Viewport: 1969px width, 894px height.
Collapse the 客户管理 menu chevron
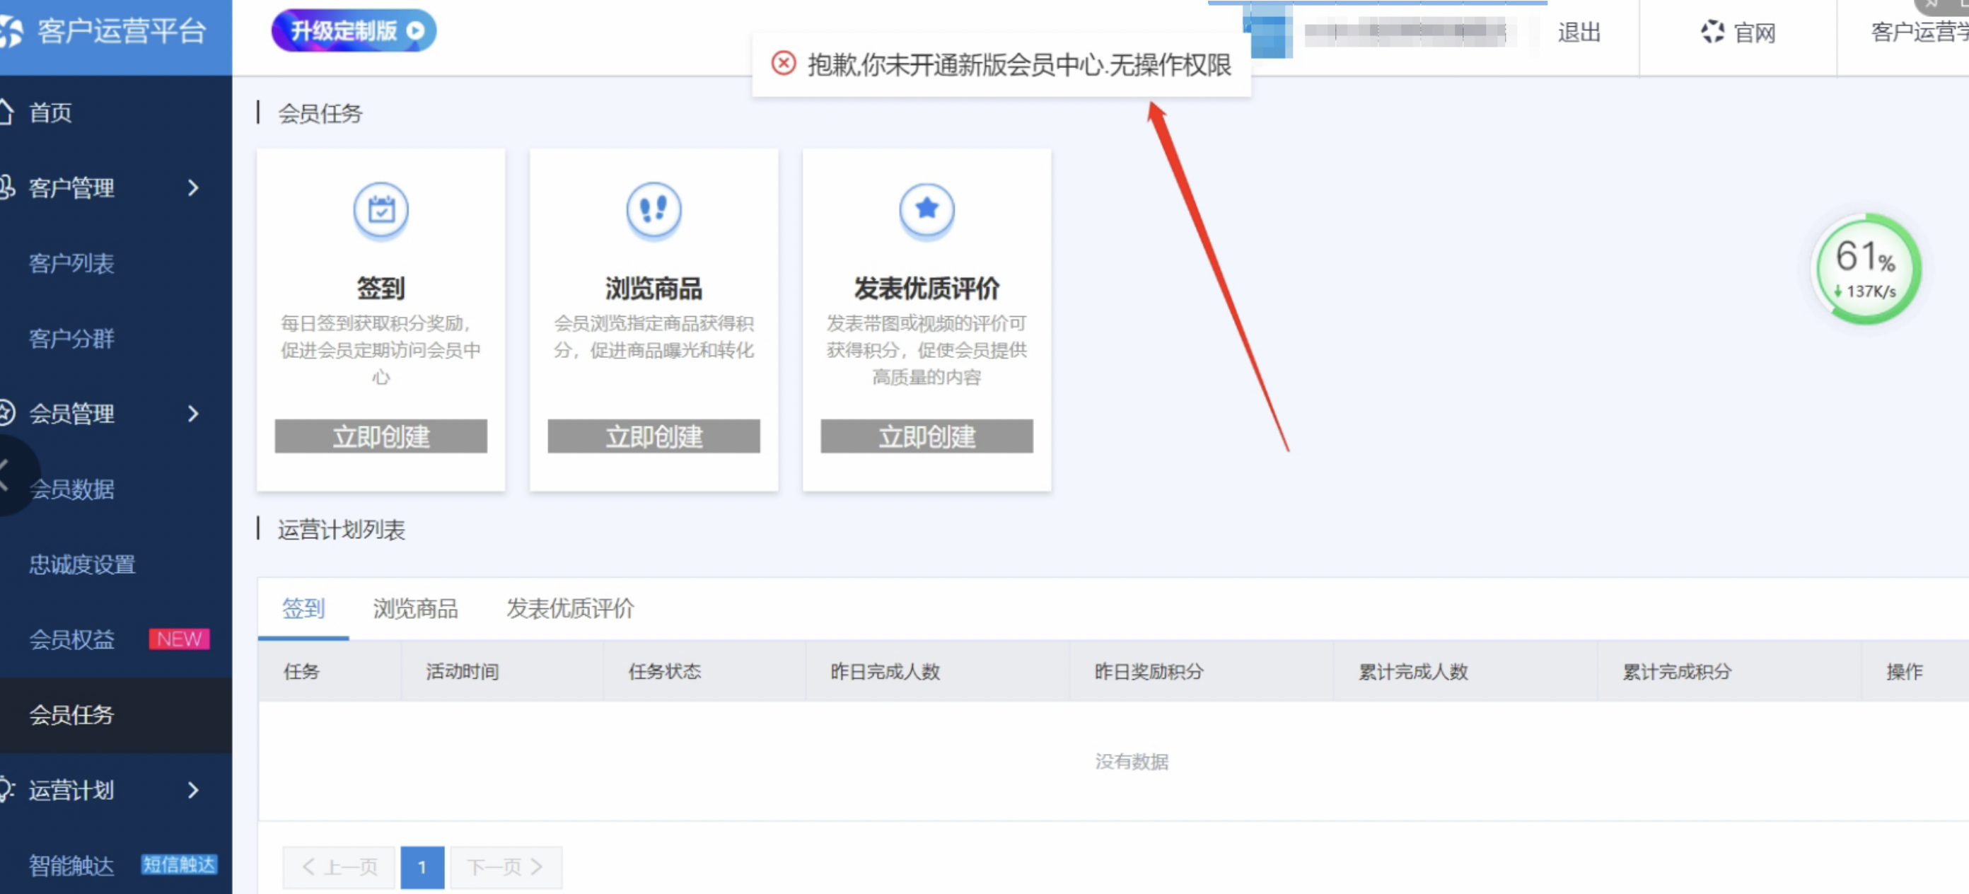193,187
